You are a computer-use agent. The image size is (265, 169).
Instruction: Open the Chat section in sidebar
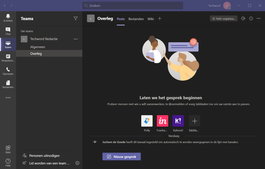pos(8,31)
